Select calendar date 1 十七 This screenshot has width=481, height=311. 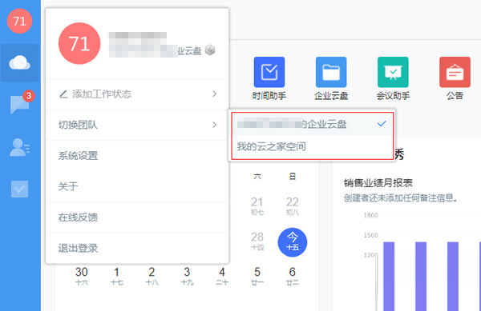116,276
